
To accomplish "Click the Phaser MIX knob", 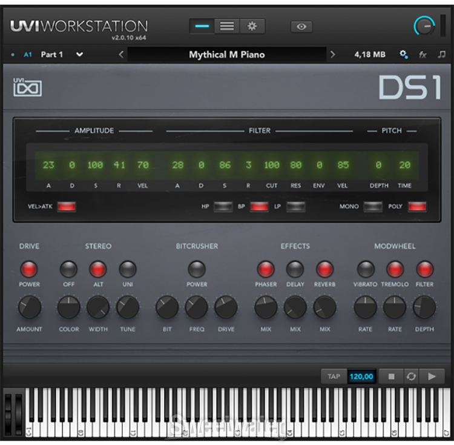I will [x=266, y=307].
